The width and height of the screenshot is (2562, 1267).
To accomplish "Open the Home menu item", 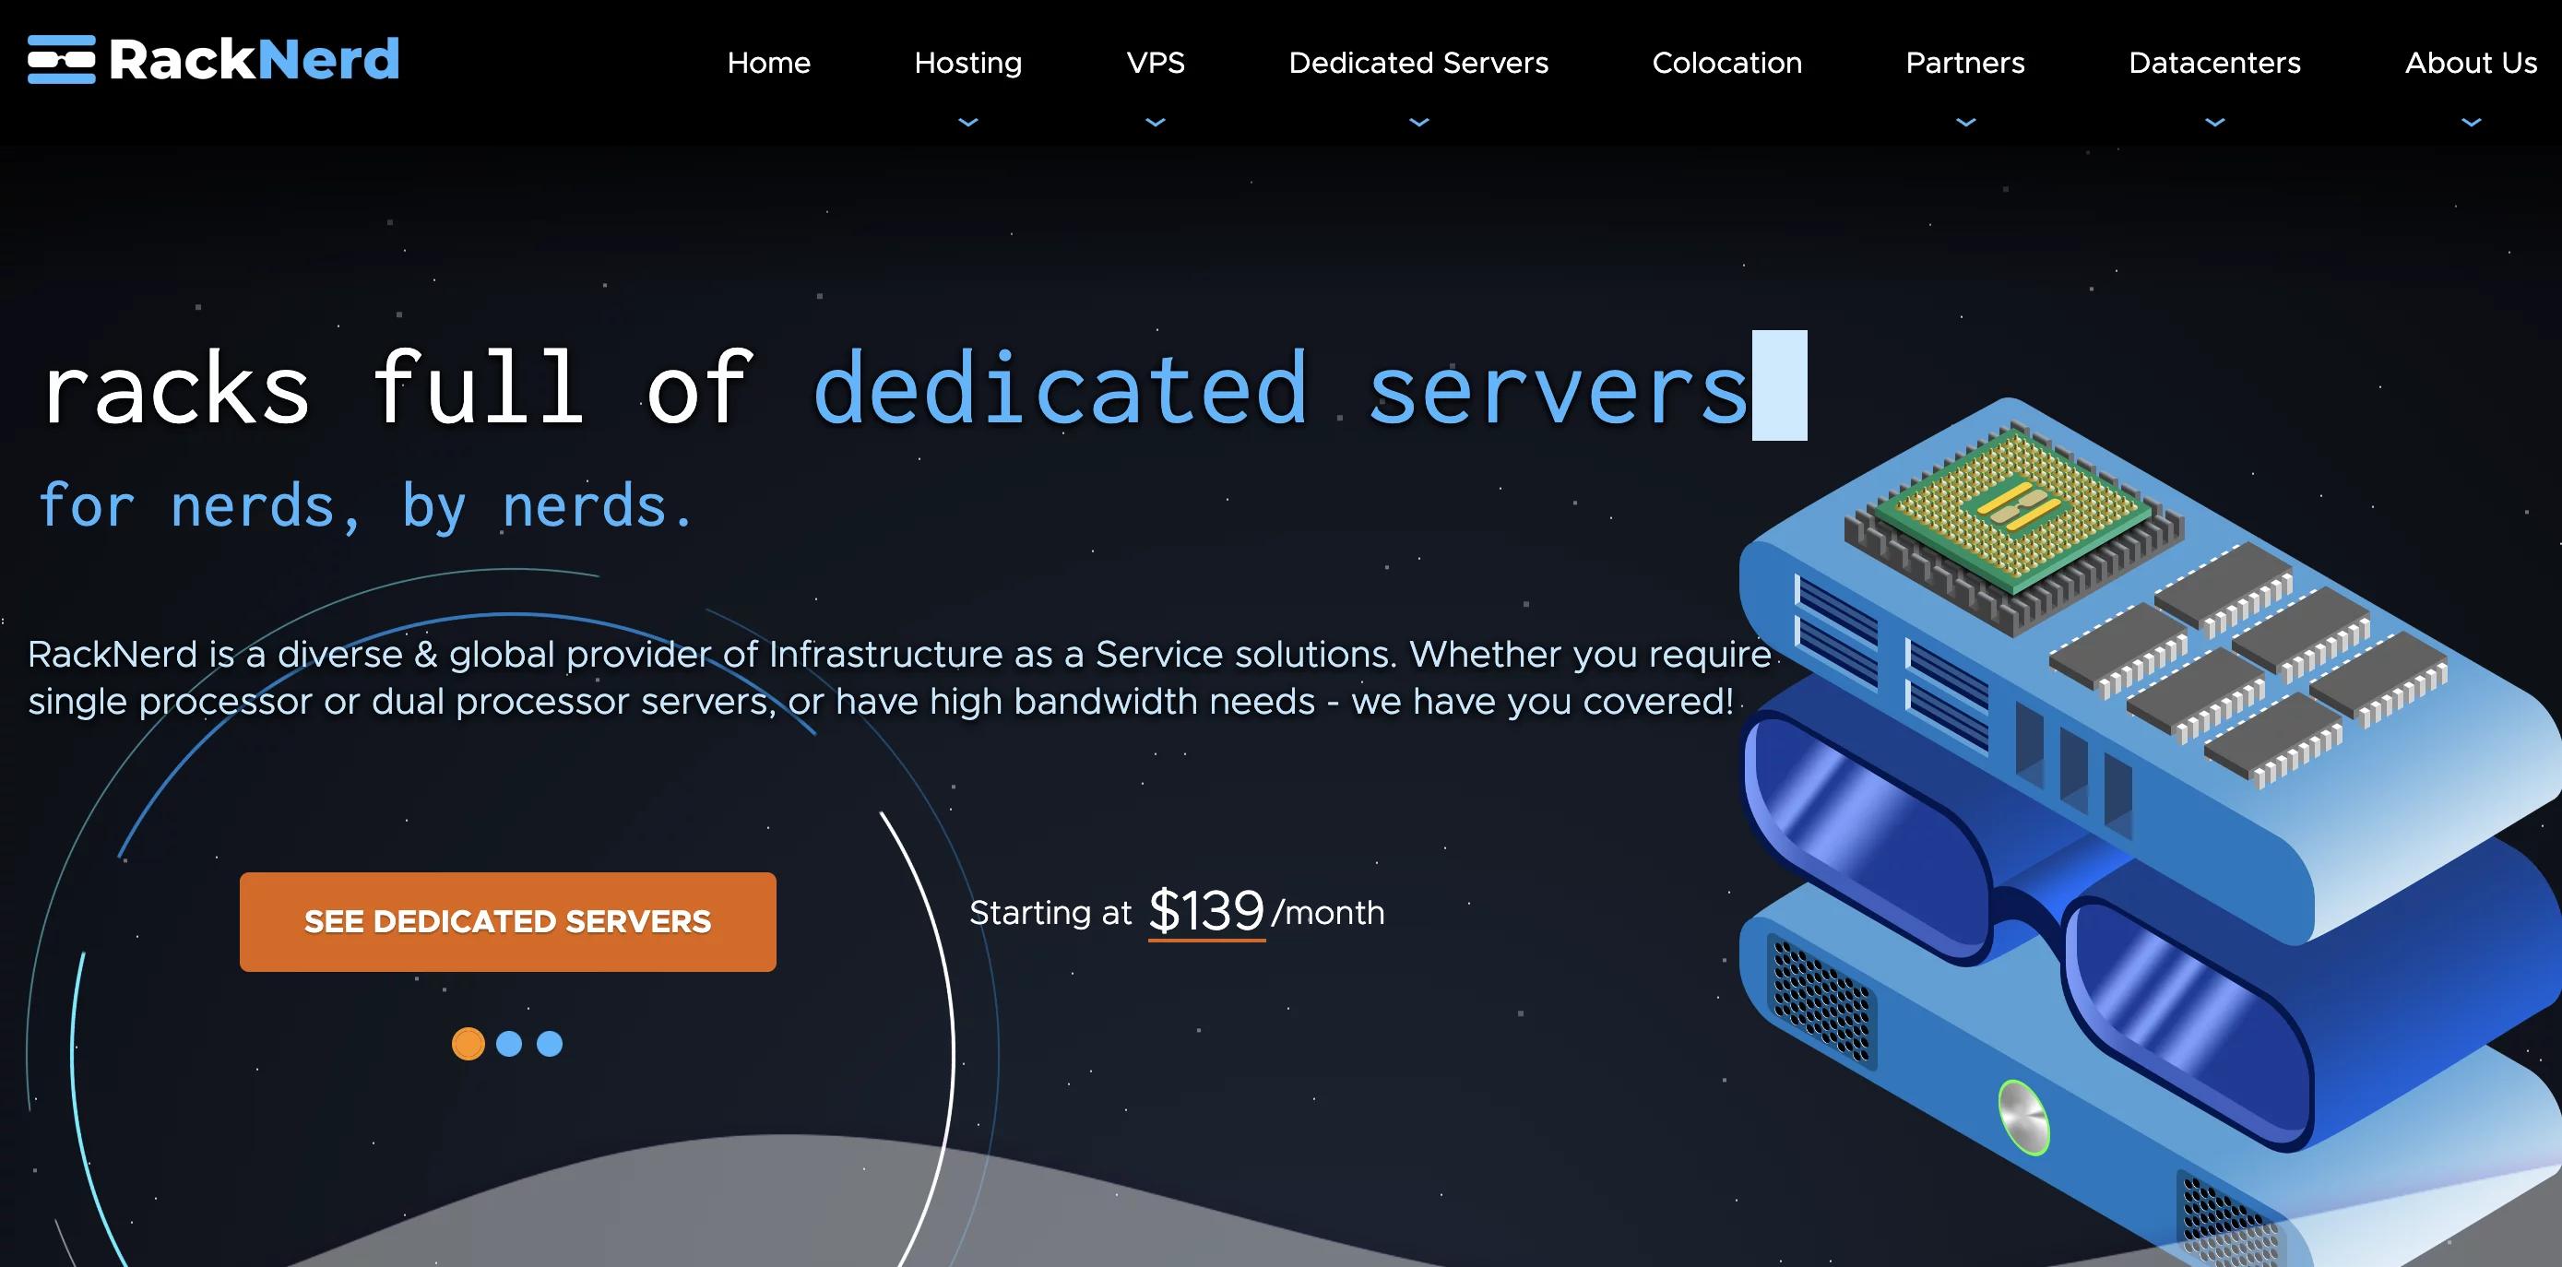I will (x=769, y=63).
